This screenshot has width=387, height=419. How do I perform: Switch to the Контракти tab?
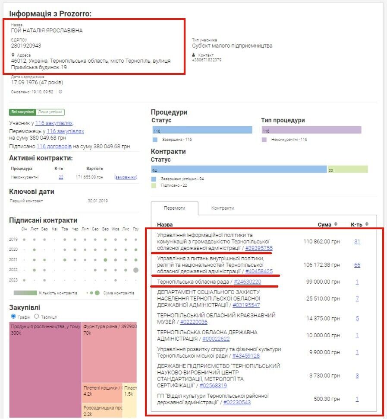tap(223, 208)
